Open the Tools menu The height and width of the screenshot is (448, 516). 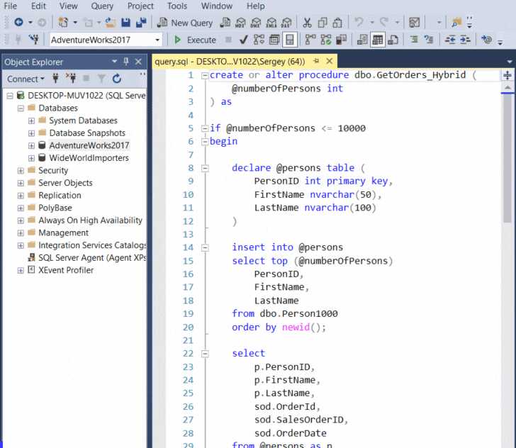177,6
